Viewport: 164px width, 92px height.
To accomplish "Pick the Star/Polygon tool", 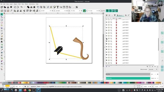I will tap(2, 25).
